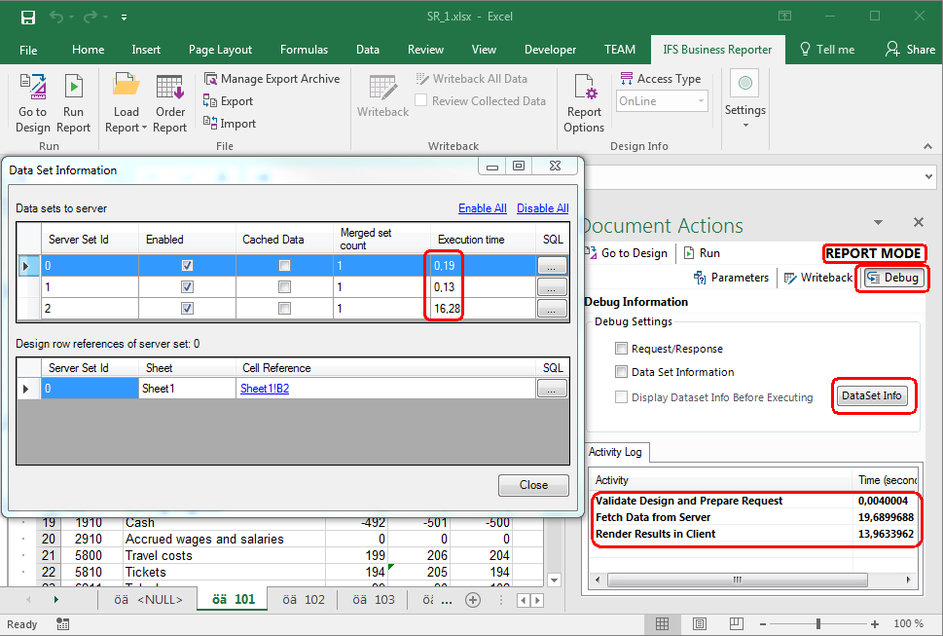This screenshot has height=636, width=943.
Task: Click Writeback All Data command
Action: pyautogui.click(x=471, y=79)
